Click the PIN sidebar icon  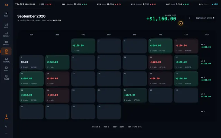tap(6, 117)
